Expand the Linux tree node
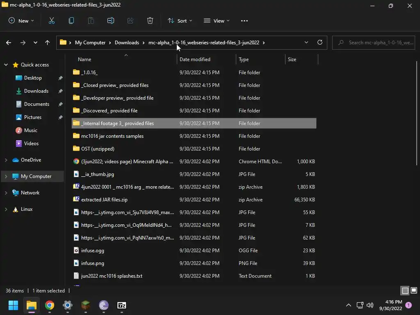 click(6, 209)
